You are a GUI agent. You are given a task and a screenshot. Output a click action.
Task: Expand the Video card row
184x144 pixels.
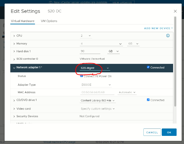click(x=14, y=109)
